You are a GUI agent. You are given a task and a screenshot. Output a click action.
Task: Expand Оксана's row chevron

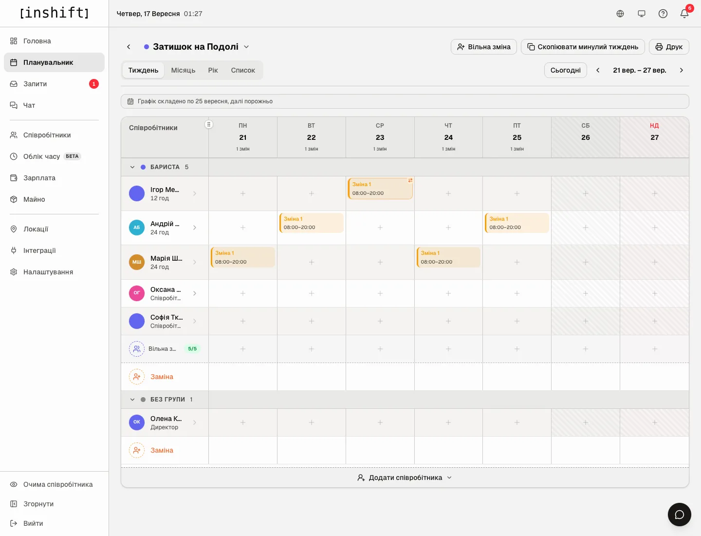(x=195, y=293)
